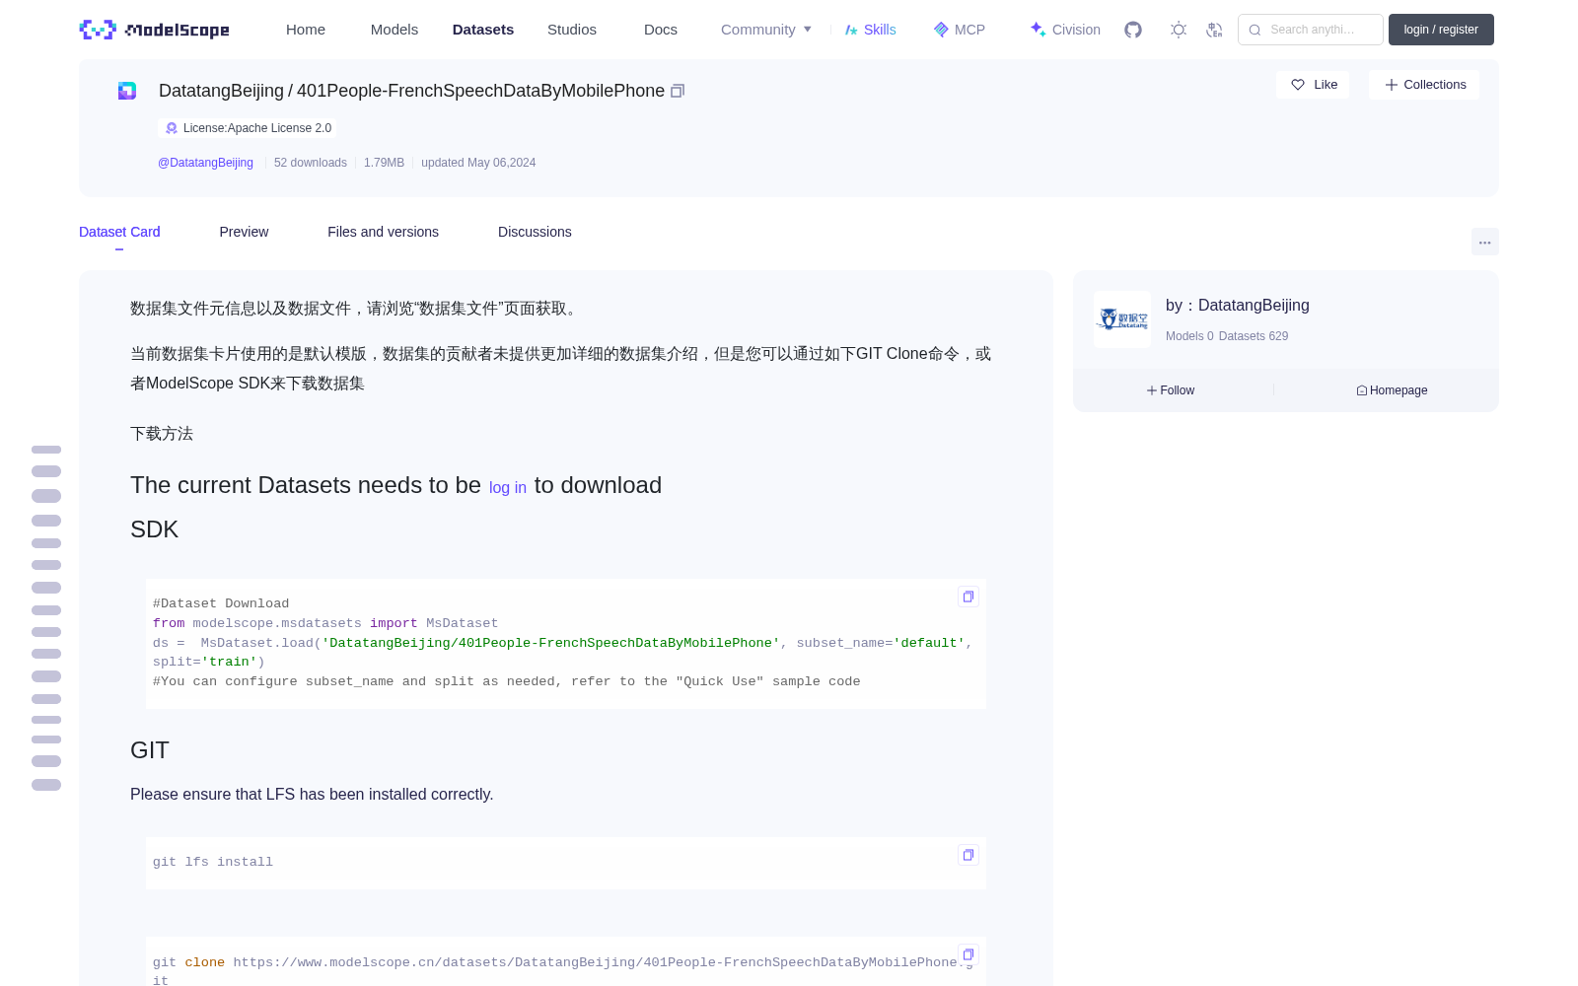Viewport: 1578px width, 986px height.
Task: Open the MCP page
Action: tap(959, 30)
